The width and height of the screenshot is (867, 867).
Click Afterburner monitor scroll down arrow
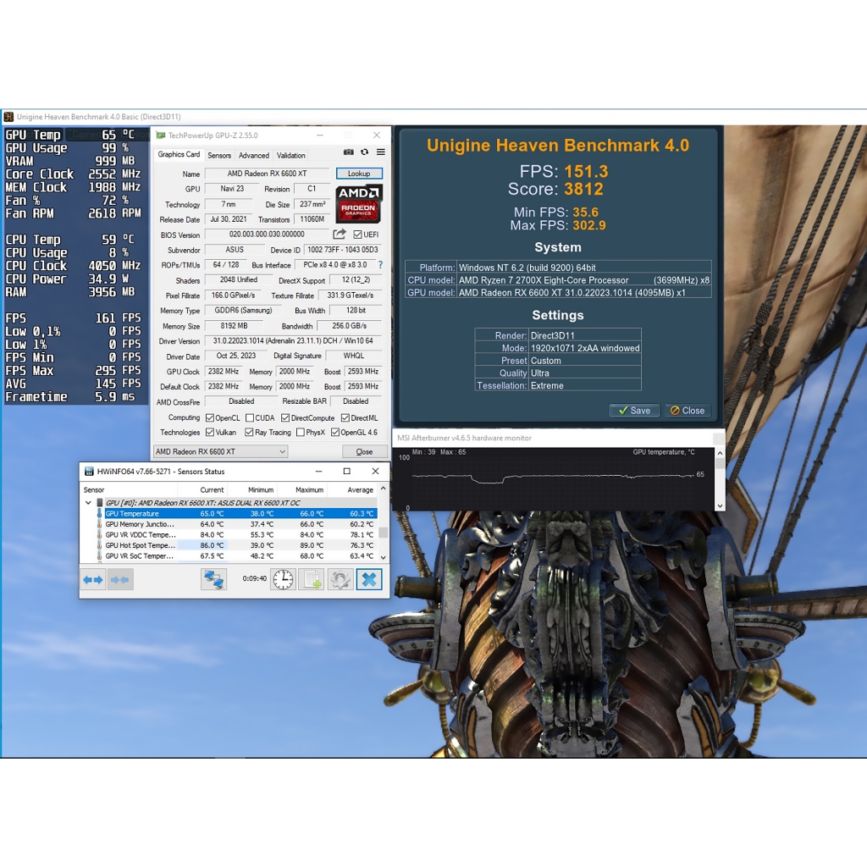[x=720, y=505]
